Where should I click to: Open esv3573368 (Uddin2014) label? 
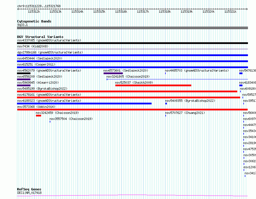coord(36,107)
